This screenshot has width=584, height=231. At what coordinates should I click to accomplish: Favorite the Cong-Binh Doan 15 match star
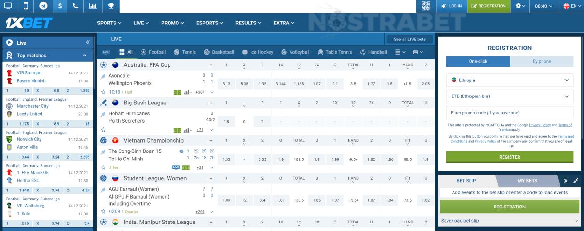coord(103,167)
